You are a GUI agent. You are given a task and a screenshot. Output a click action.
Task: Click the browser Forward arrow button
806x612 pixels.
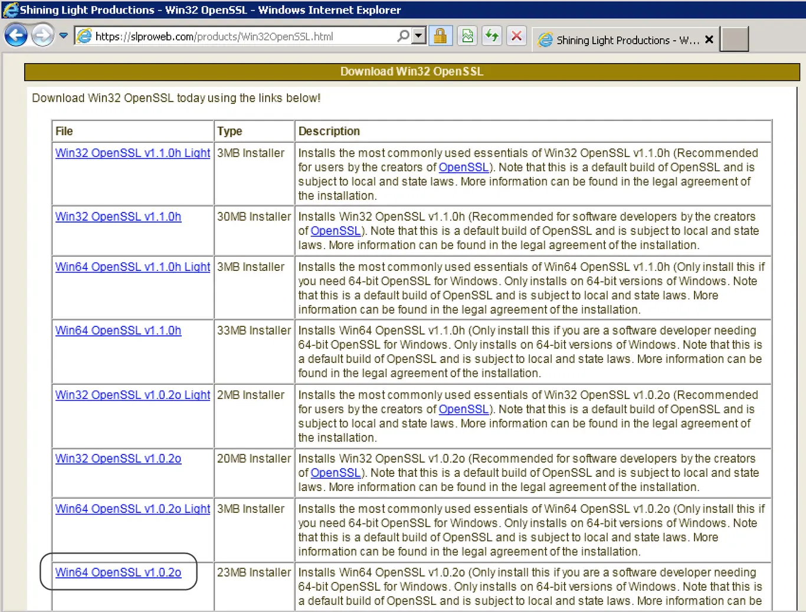(42, 35)
